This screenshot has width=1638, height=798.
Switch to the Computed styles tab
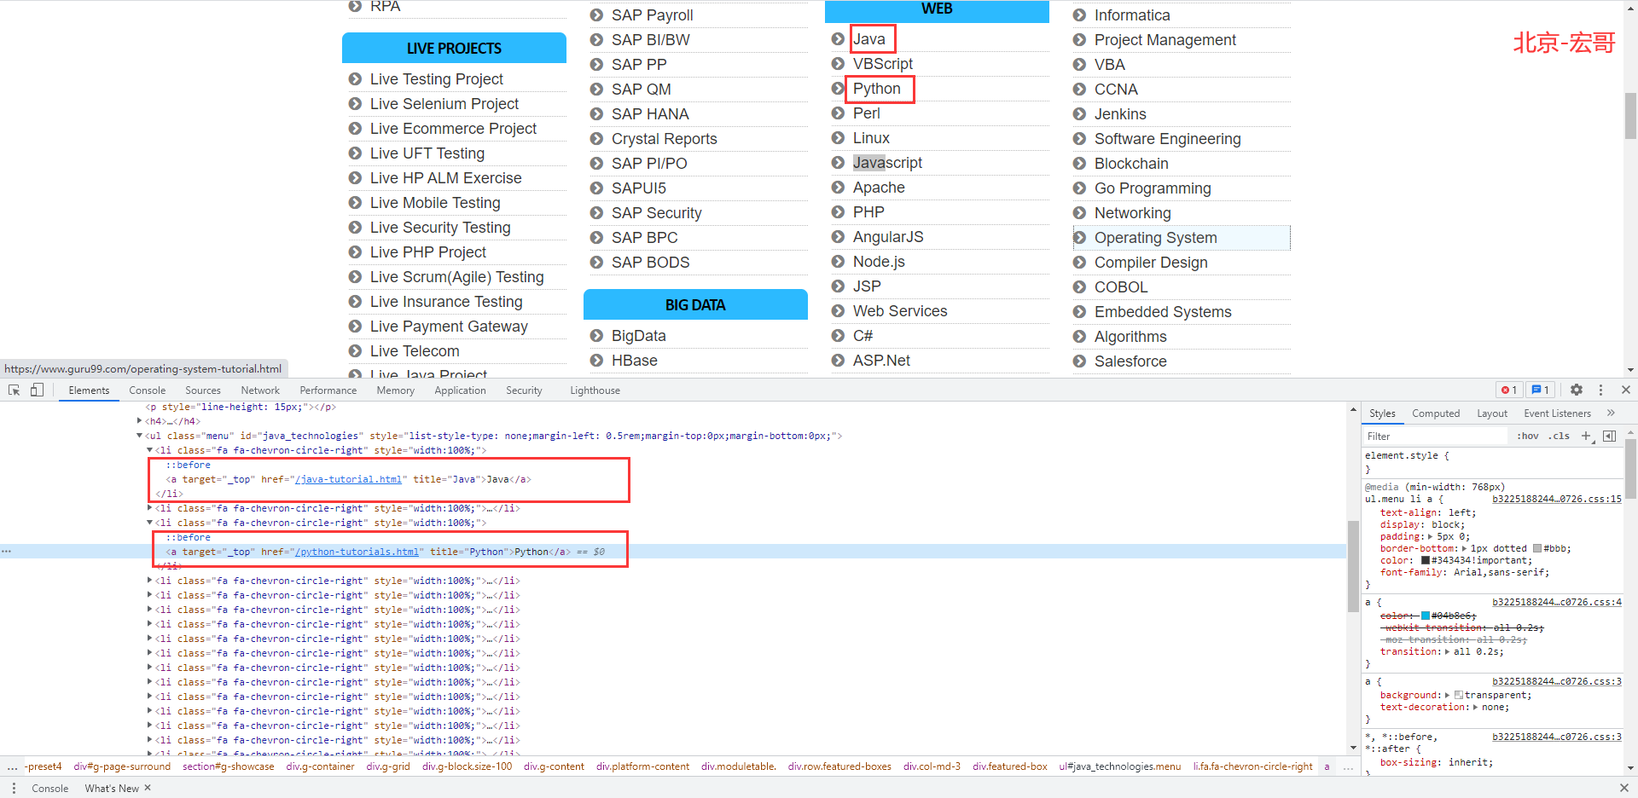click(1436, 413)
